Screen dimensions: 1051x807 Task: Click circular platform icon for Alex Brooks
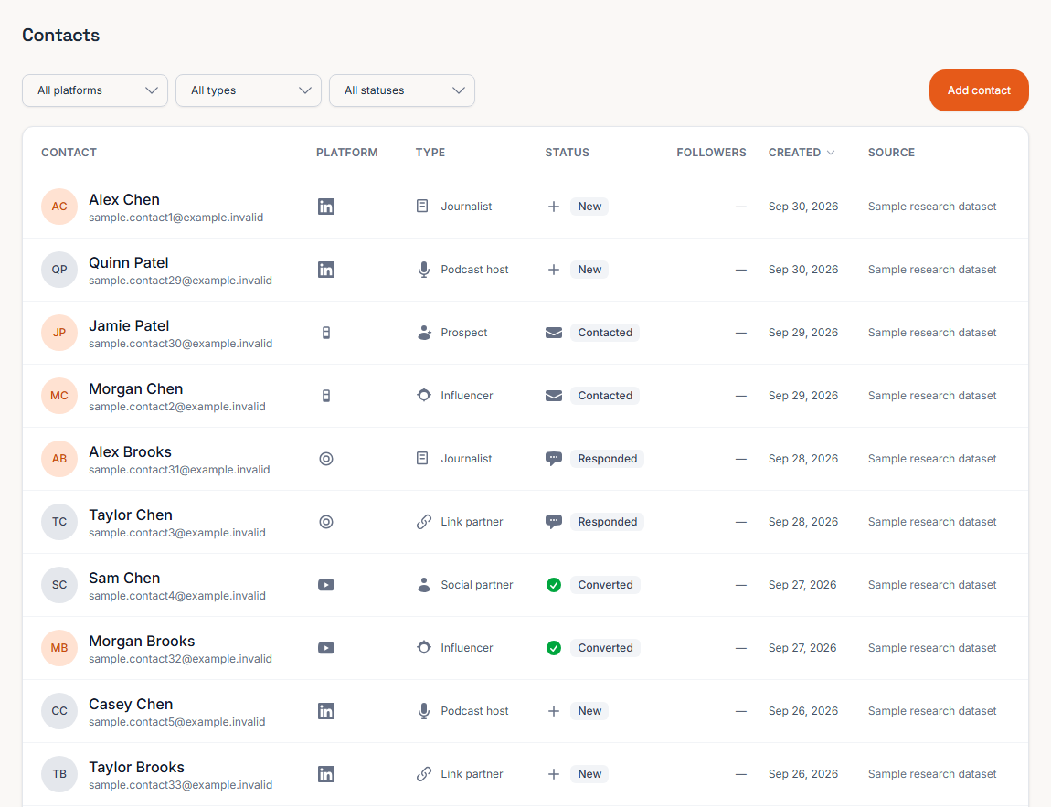tap(325, 459)
